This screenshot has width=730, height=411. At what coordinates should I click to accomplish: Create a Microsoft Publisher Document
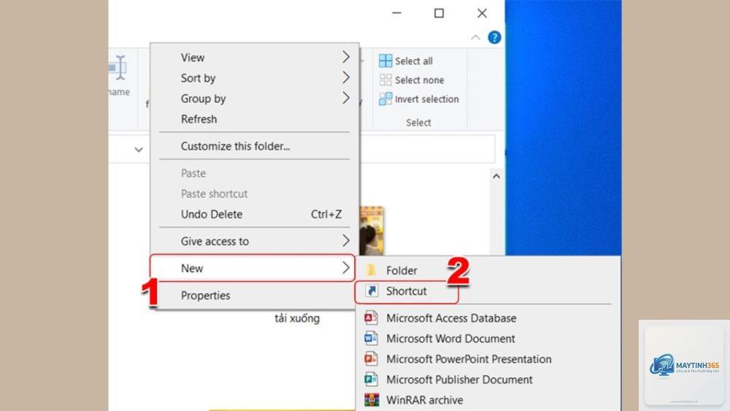488,380
